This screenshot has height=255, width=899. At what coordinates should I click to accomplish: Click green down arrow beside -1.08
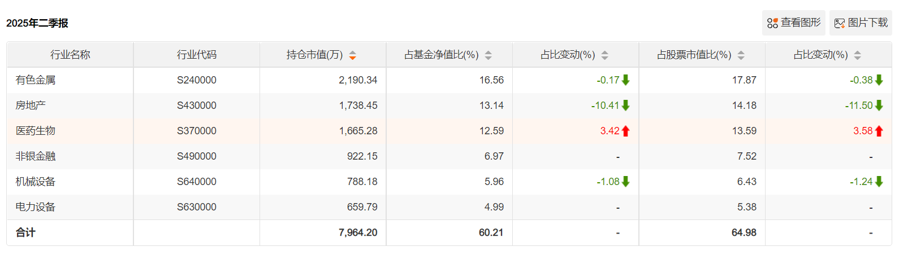[x=626, y=182]
